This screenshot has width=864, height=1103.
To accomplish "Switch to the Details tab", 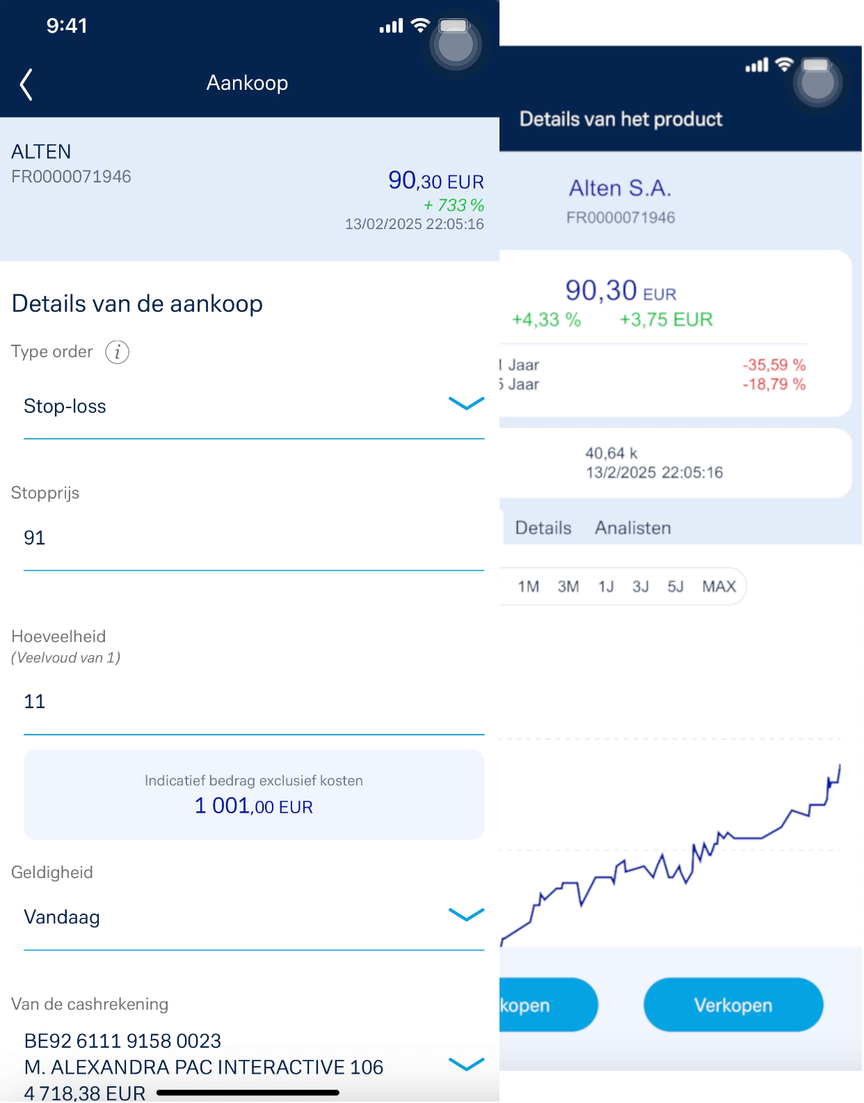I will click(x=543, y=528).
